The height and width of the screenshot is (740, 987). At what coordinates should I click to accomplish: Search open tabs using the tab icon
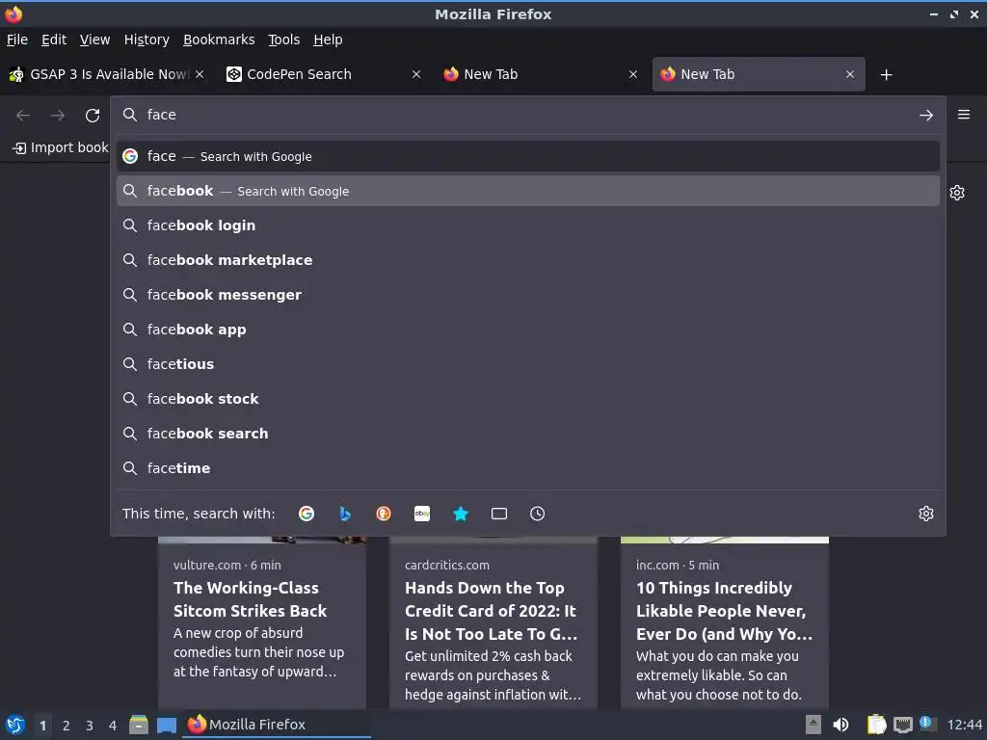(x=499, y=514)
